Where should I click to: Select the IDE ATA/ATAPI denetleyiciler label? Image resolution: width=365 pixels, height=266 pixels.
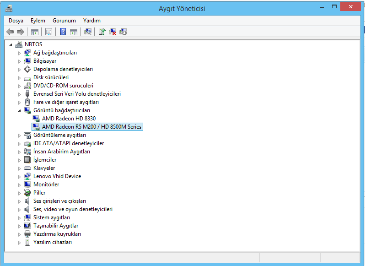[69, 143]
